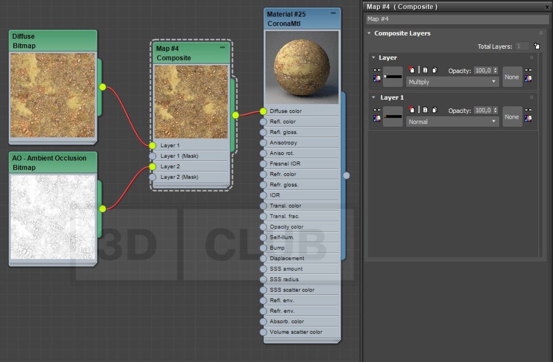Add a new composite layer
The height and width of the screenshot is (362, 553).
[536, 46]
